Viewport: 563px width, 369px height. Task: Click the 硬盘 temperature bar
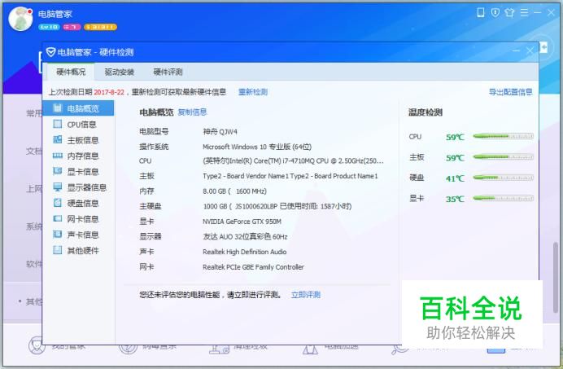[503, 178]
